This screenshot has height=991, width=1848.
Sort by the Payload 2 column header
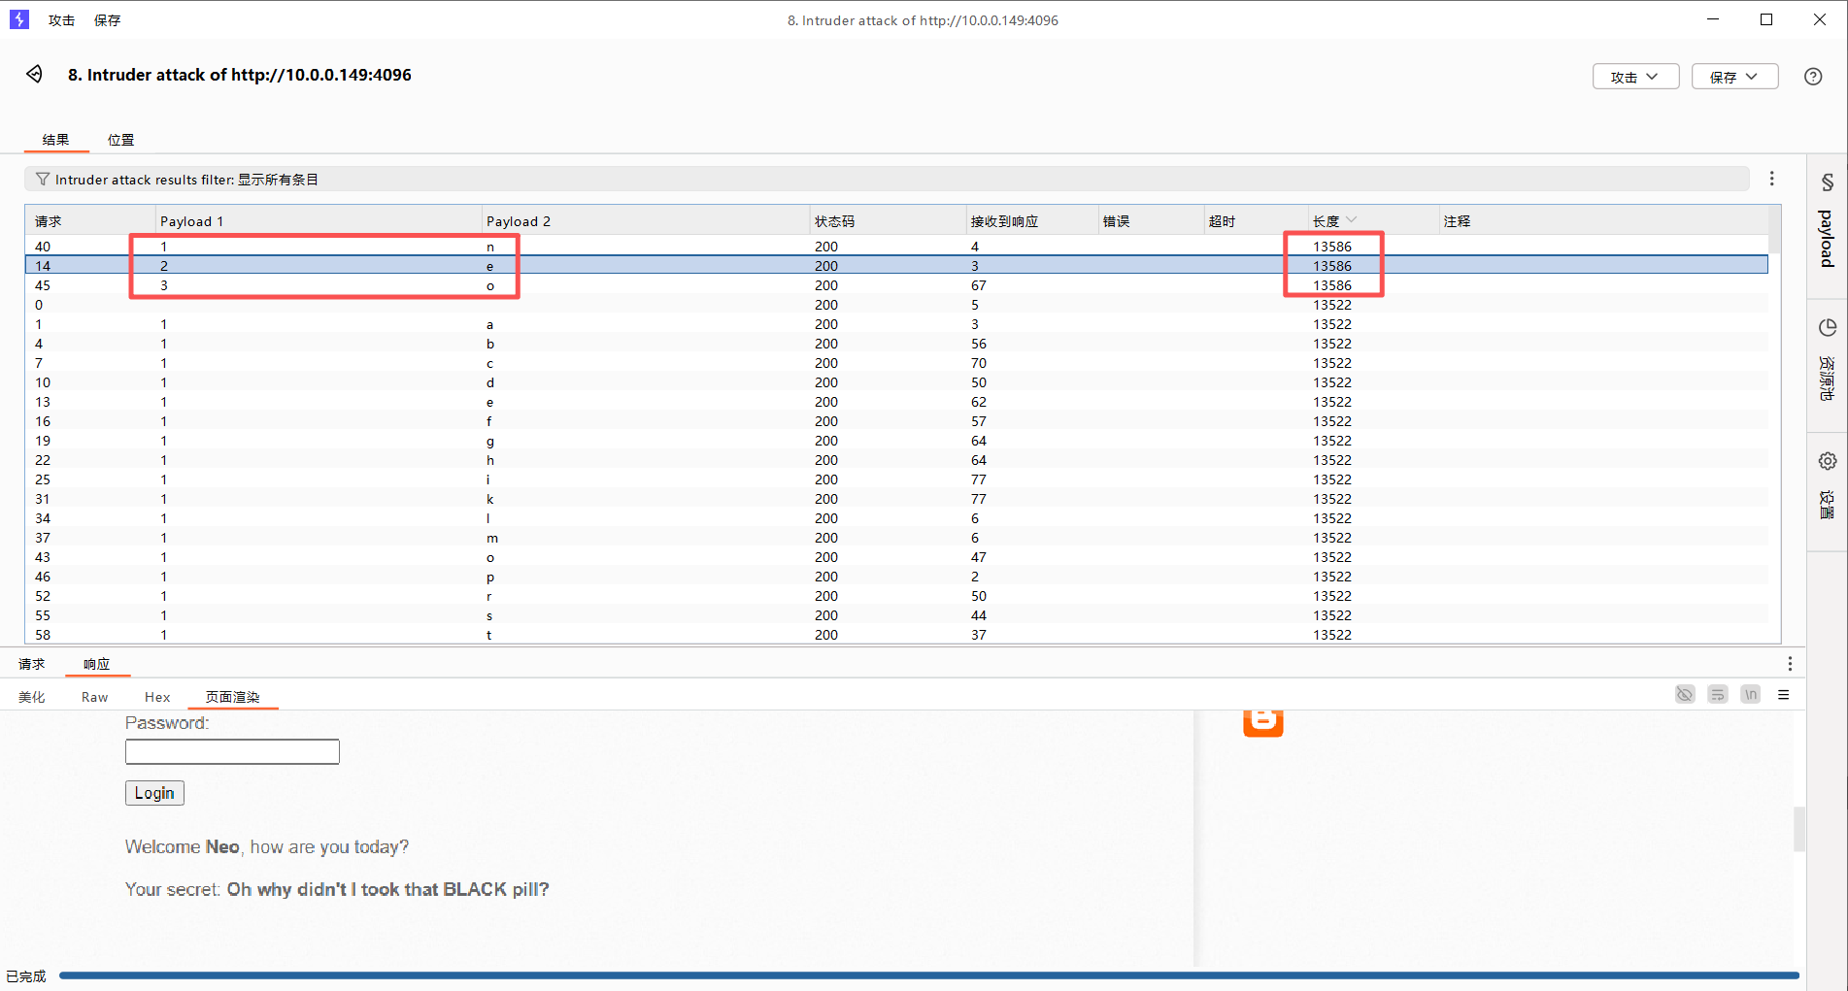point(646,221)
